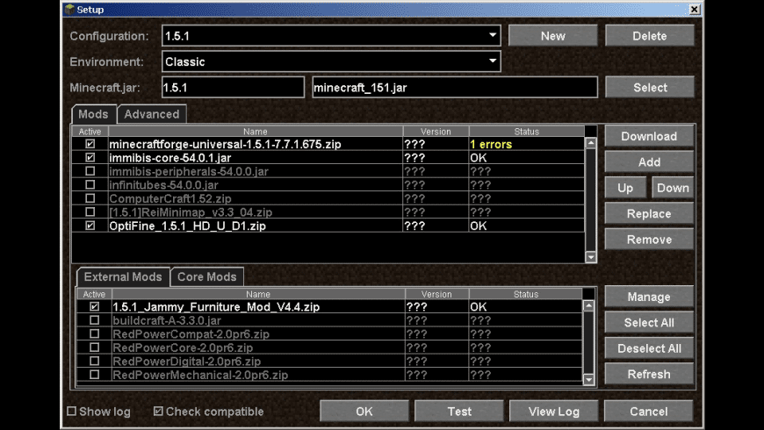Select the immibis-core-54.0.1.jar row name
This screenshot has width=764, height=430.
pos(170,158)
